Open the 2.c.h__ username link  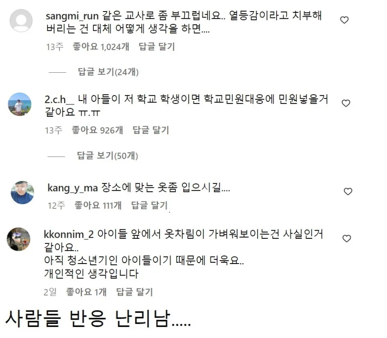(x=59, y=99)
